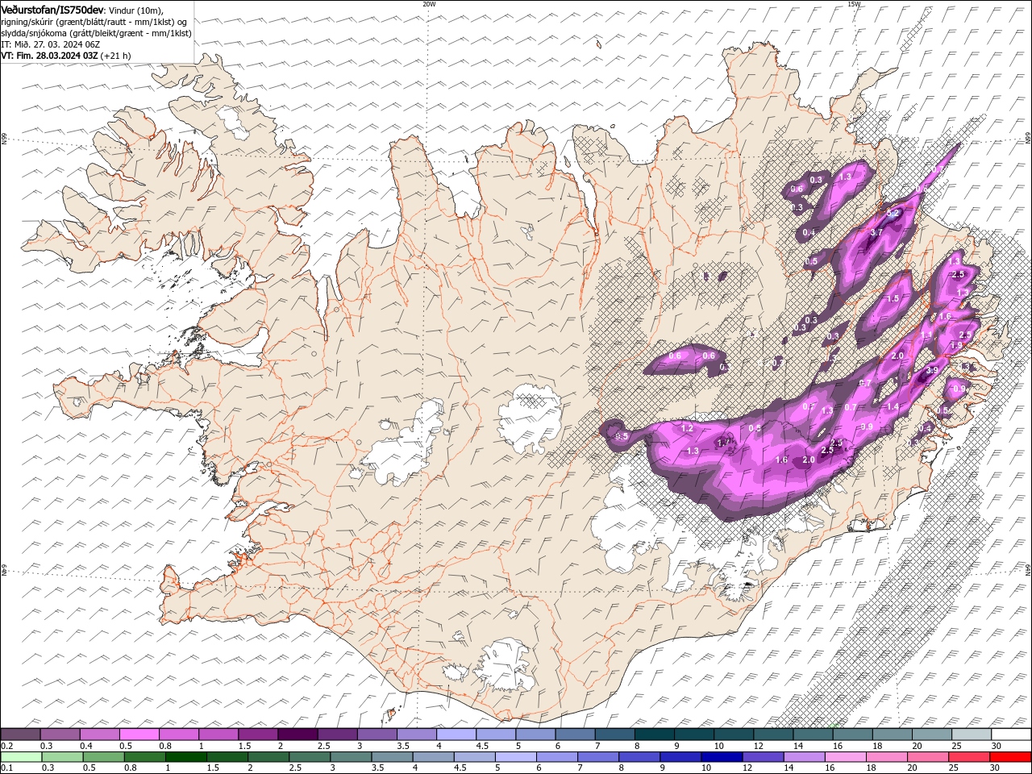
Task: Select the grey-blue 3.5 rain scale swatch
Action: (x=392, y=757)
